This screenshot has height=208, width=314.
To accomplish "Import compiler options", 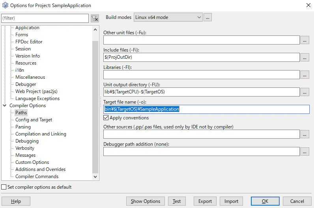I will [231, 201].
